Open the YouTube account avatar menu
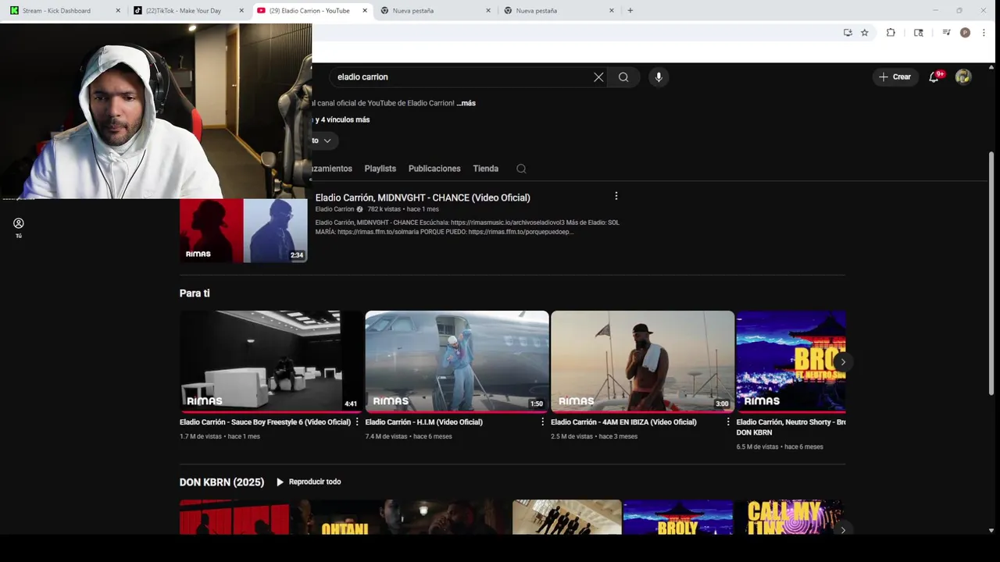This screenshot has width=1000, height=562. click(963, 76)
